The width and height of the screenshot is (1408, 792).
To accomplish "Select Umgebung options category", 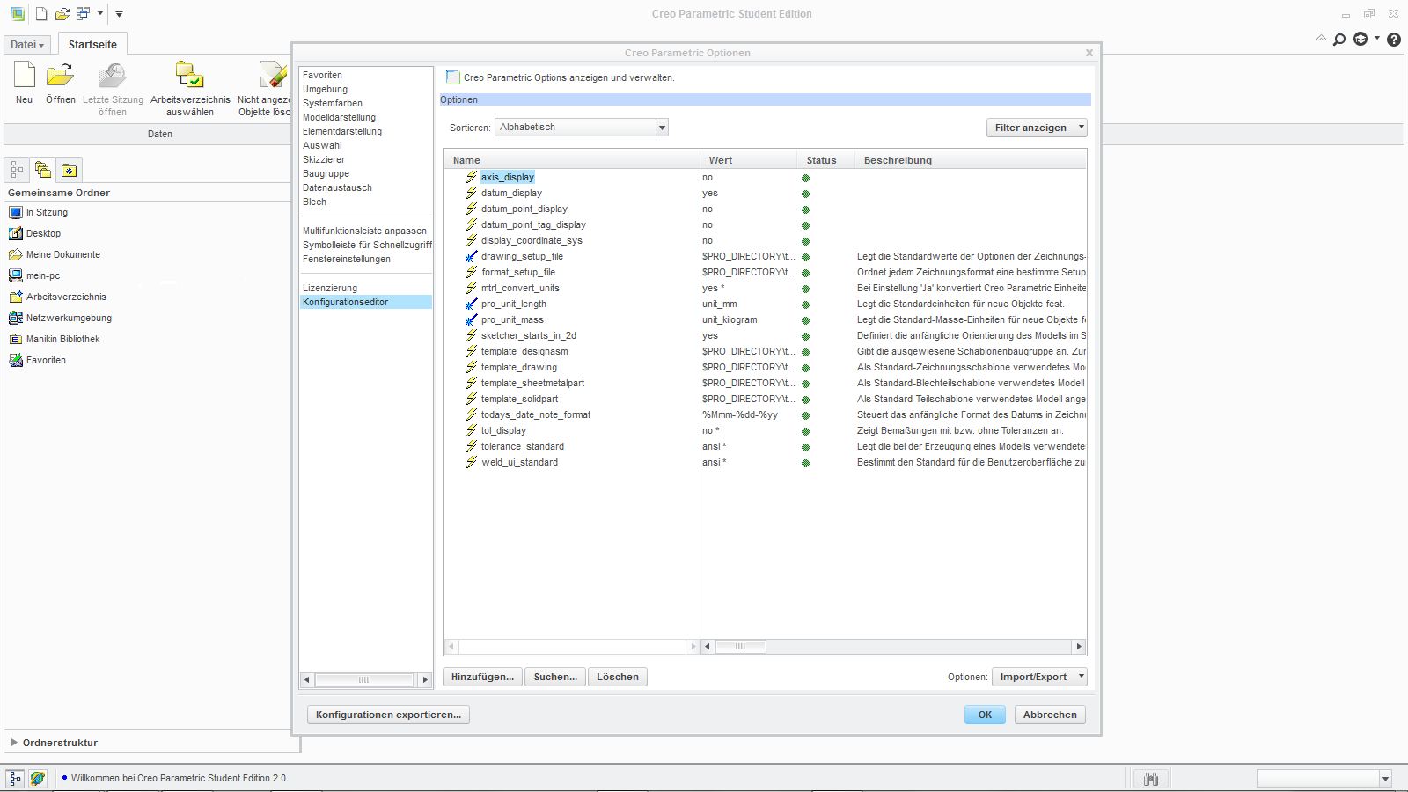I will coord(325,89).
